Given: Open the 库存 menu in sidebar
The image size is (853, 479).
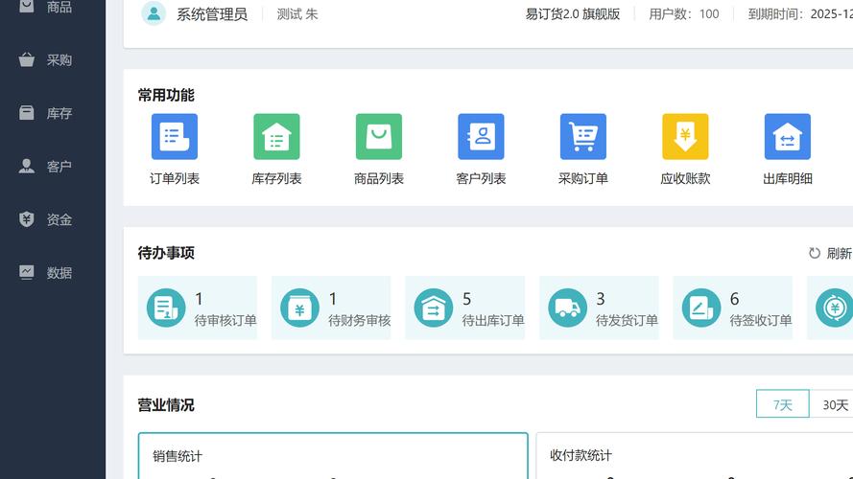Looking at the screenshot, I should tap(53, 113).
